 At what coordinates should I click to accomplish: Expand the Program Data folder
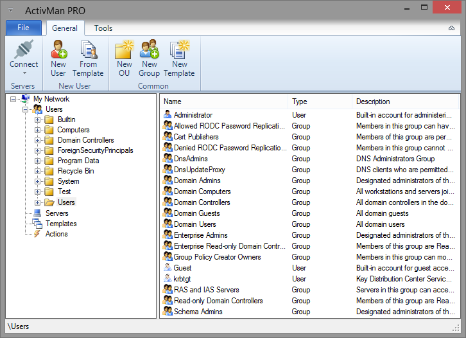tap(37, 161)
